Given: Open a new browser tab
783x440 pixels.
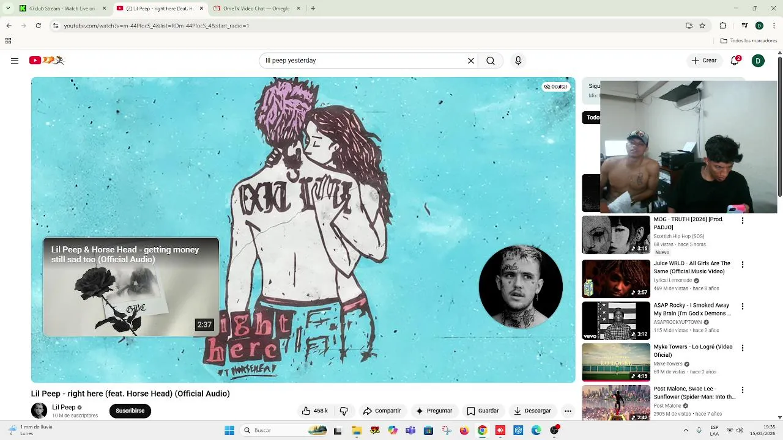Looking at the screenshot, I should tap(313, 9).
